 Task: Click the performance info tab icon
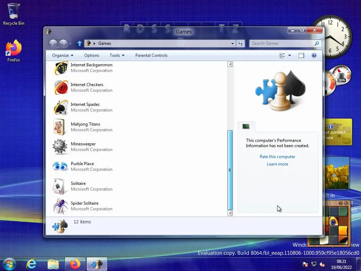246,126
